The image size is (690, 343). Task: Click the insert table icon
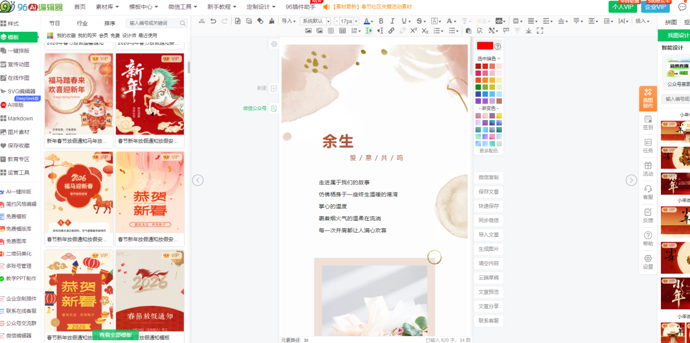point(342,31)
